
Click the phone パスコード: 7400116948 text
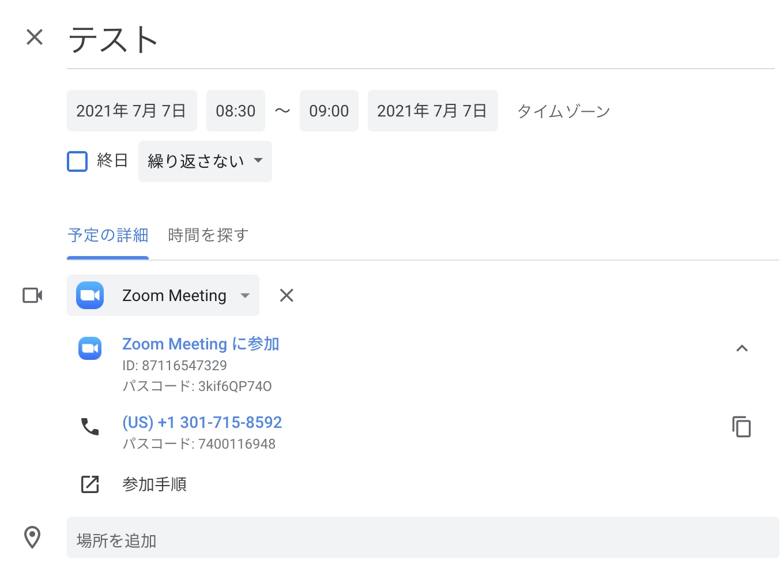(199, 444)
